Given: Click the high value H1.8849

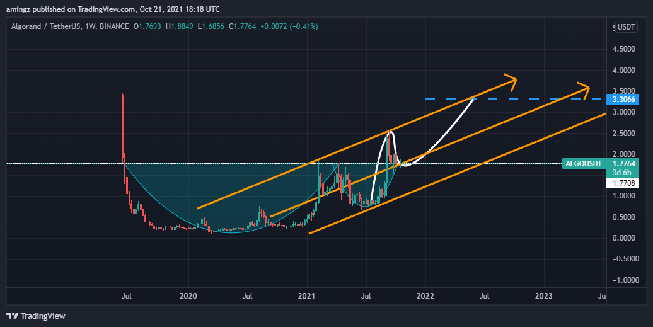Looking at the screenshot, I should (180, 26).
